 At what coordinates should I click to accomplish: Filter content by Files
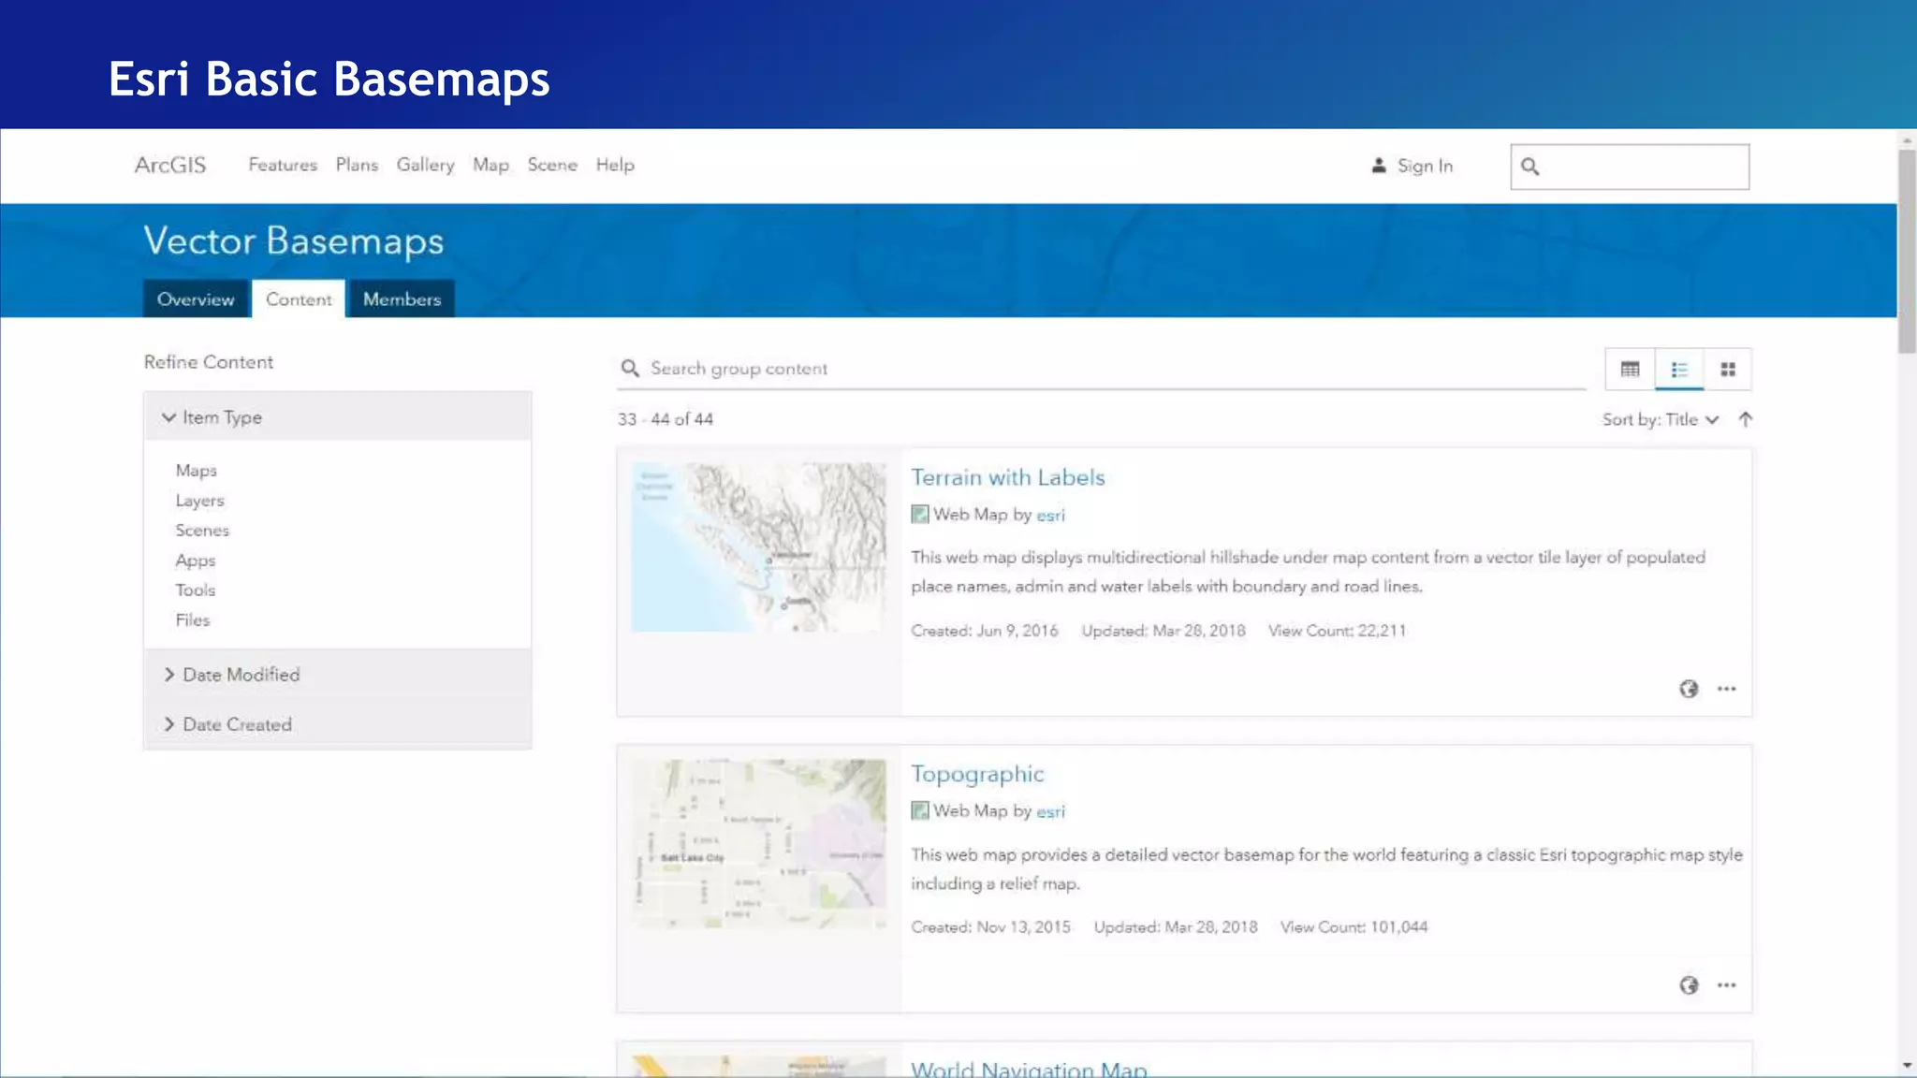coord(192,620)
